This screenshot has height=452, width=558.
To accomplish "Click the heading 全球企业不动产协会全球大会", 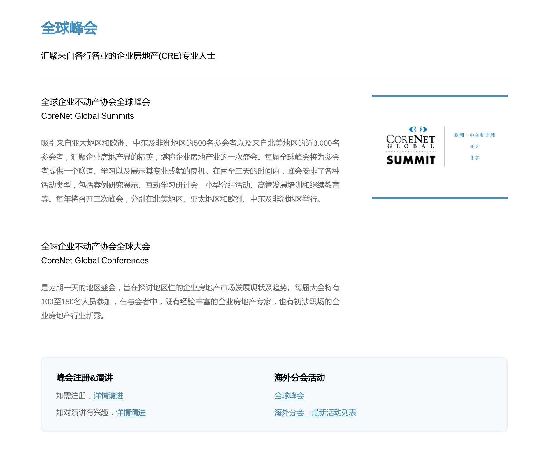I will [96, 246].
